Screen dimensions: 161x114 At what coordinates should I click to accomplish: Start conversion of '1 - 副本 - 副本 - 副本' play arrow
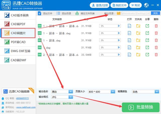(x=119, y=26)
